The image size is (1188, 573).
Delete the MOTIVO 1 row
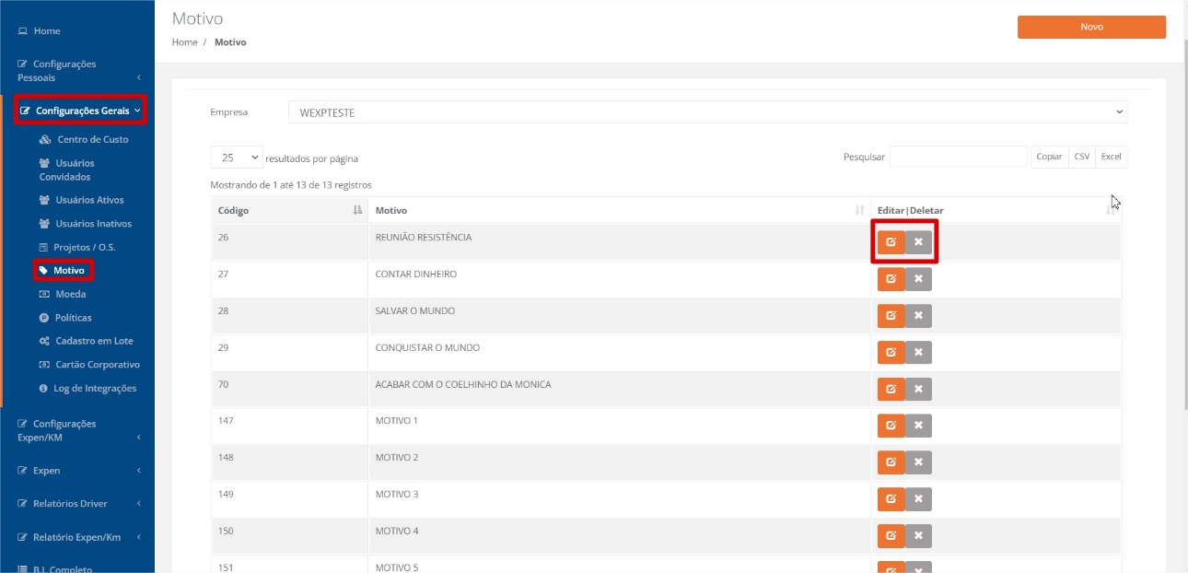pyautogui.click(x=918, y=426)
